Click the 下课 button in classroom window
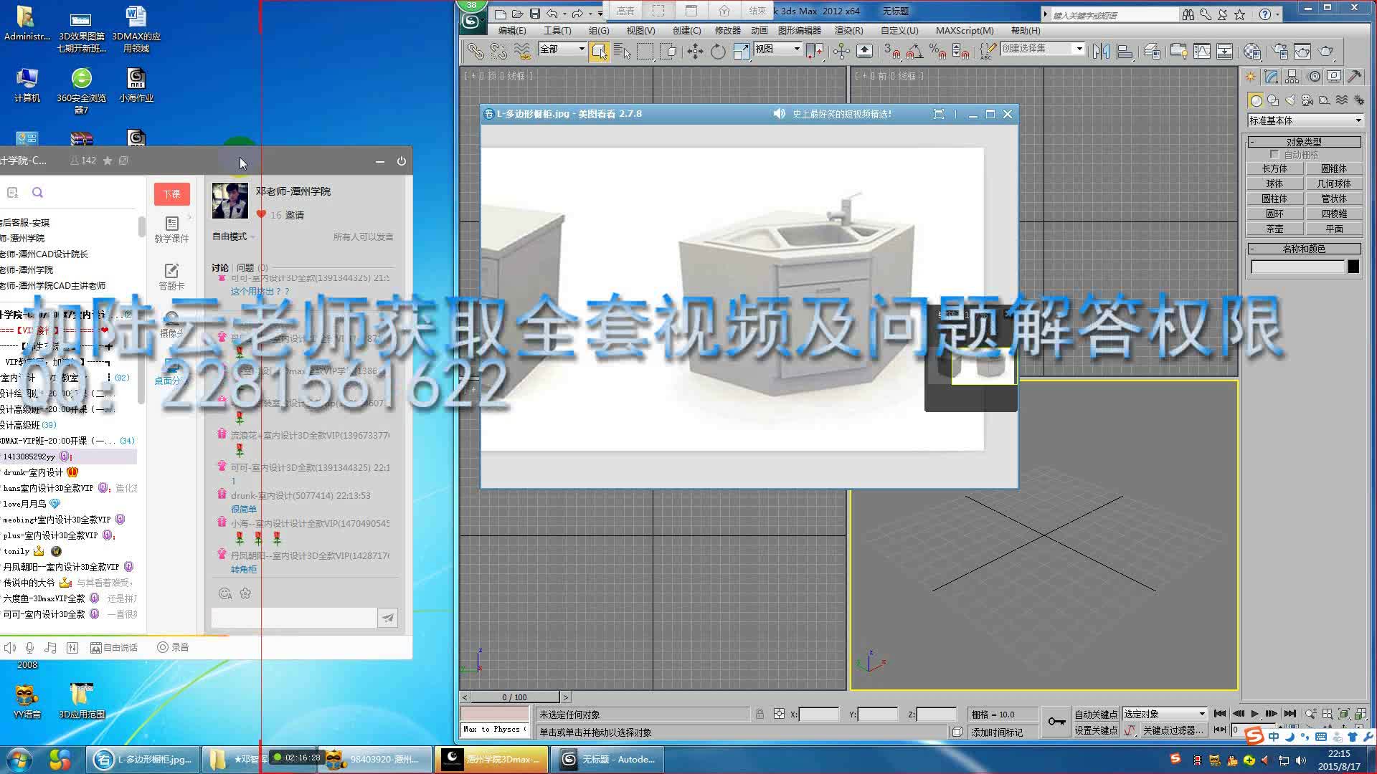This screenshot has width=1377, height=774. [171, 194]
